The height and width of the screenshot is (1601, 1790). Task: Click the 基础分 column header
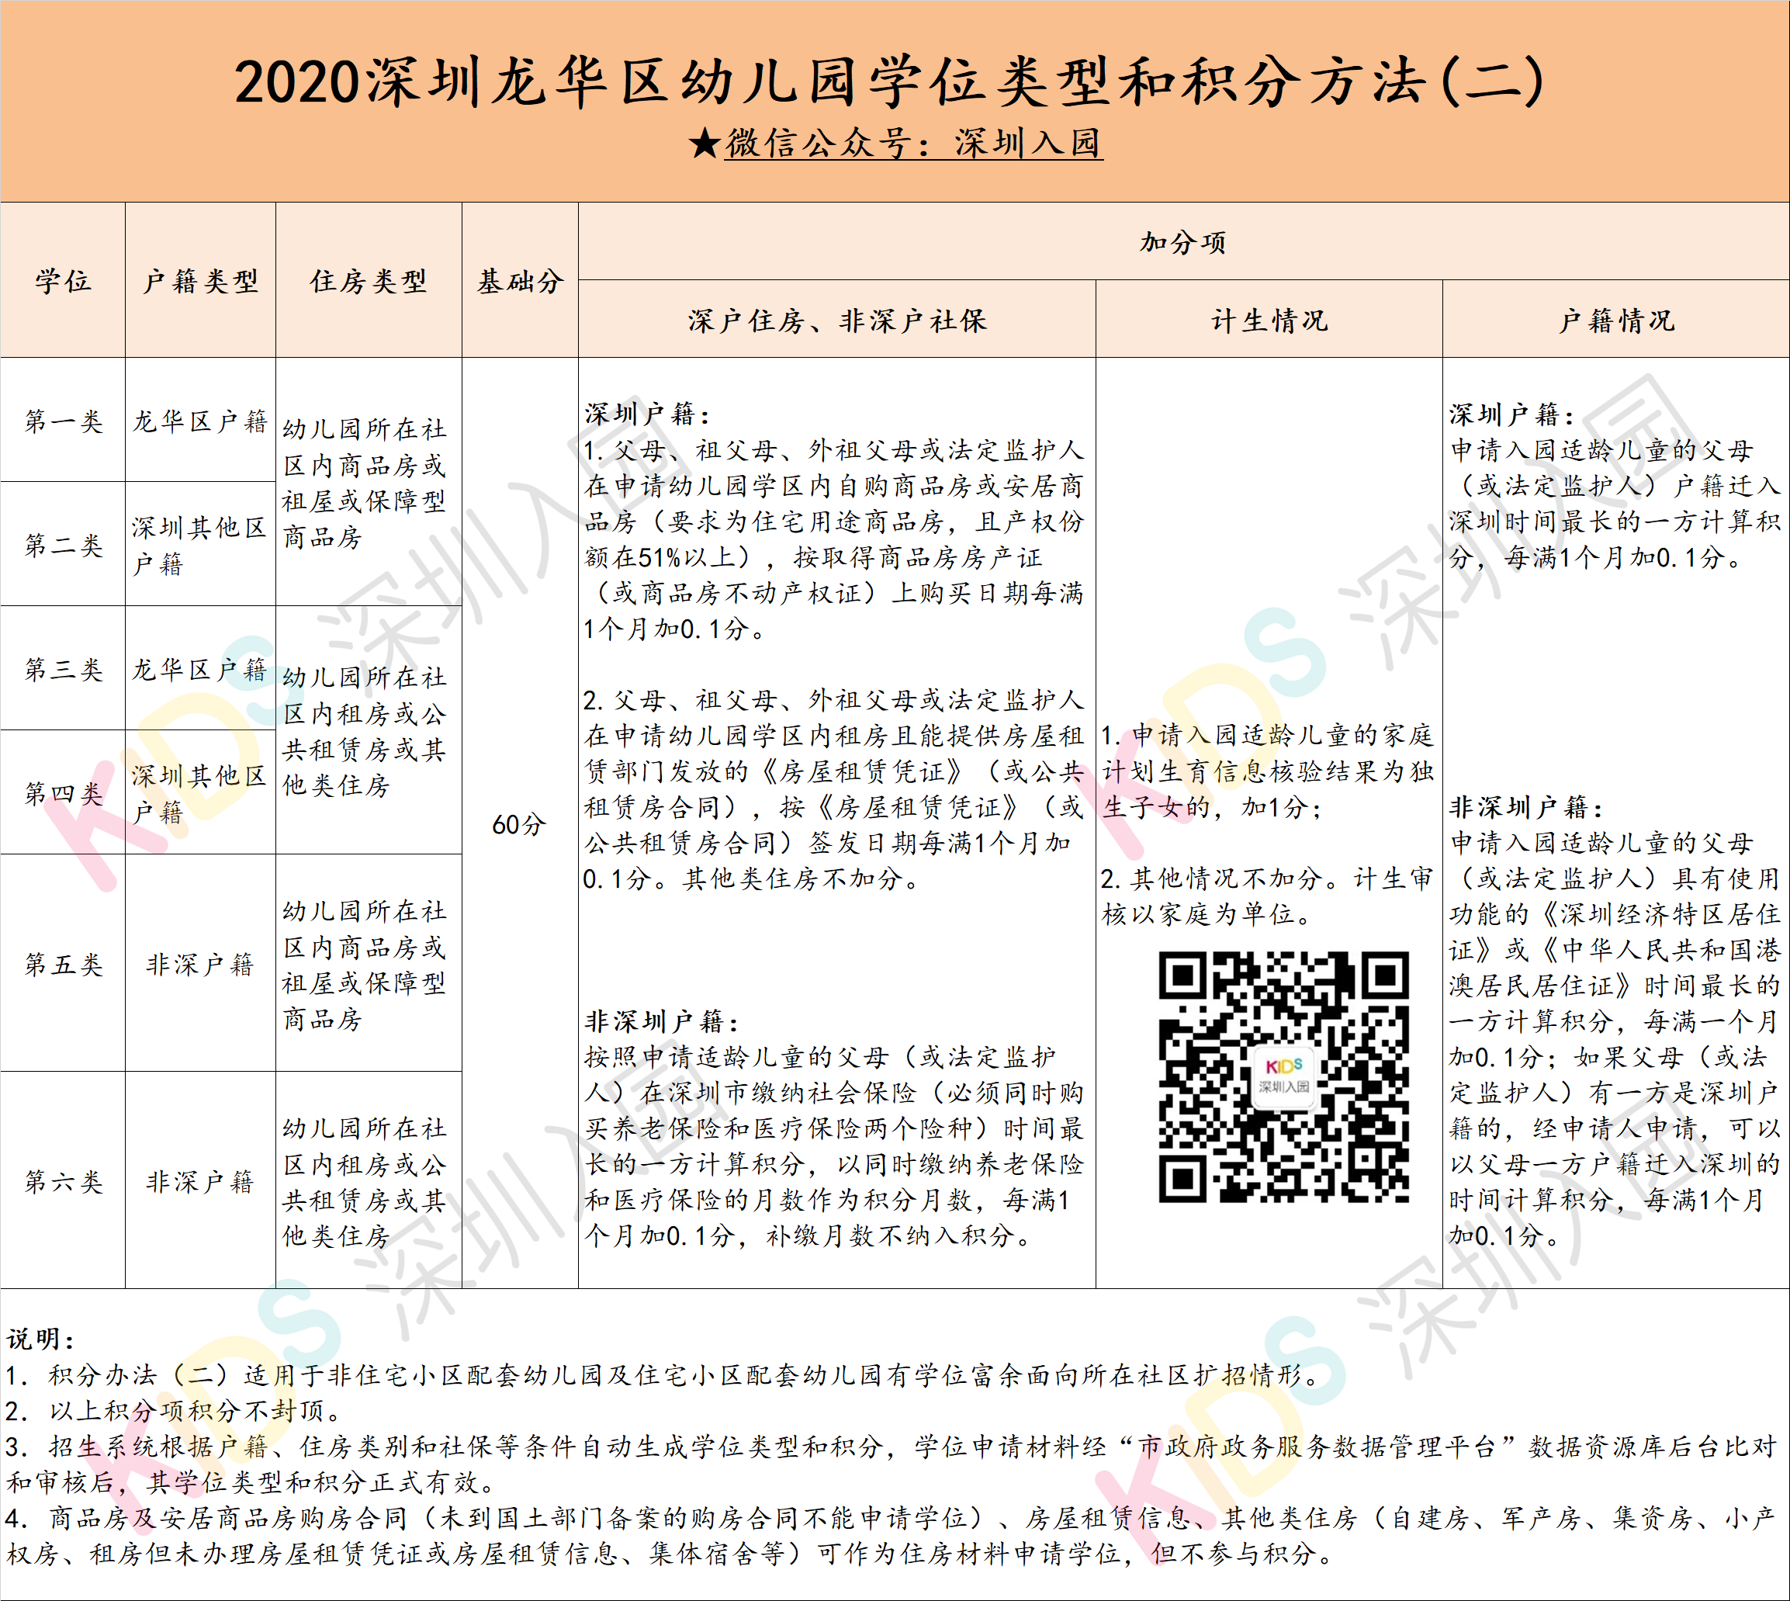tap(520, 281)
